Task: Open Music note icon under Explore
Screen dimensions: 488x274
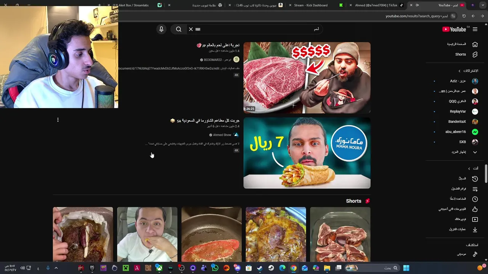Action: pos(475,254)
